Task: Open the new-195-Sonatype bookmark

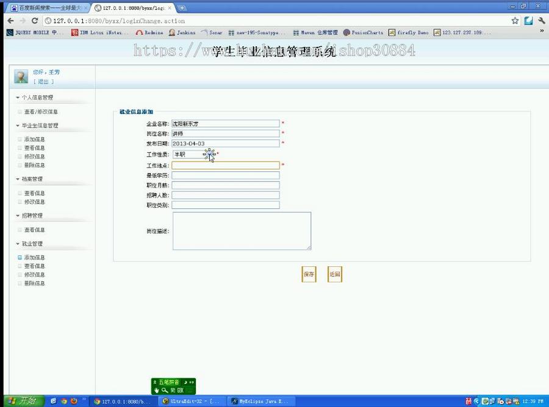Action: tap(256, 32)
